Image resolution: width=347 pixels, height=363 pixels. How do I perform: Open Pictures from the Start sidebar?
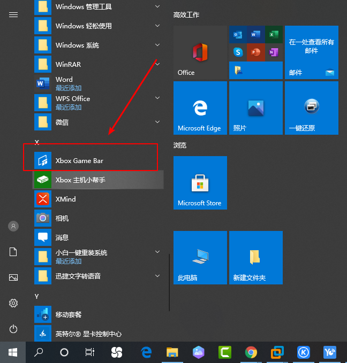(13, 277)
